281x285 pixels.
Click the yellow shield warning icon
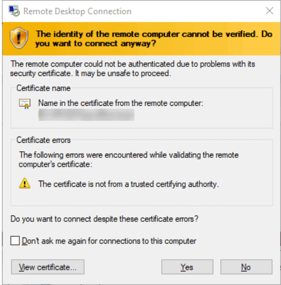[x=19, y=38]
